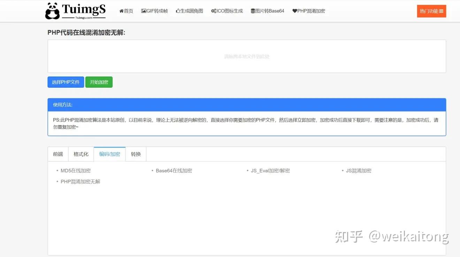Click the image icon next to GIF转成帧

point(143,11)
